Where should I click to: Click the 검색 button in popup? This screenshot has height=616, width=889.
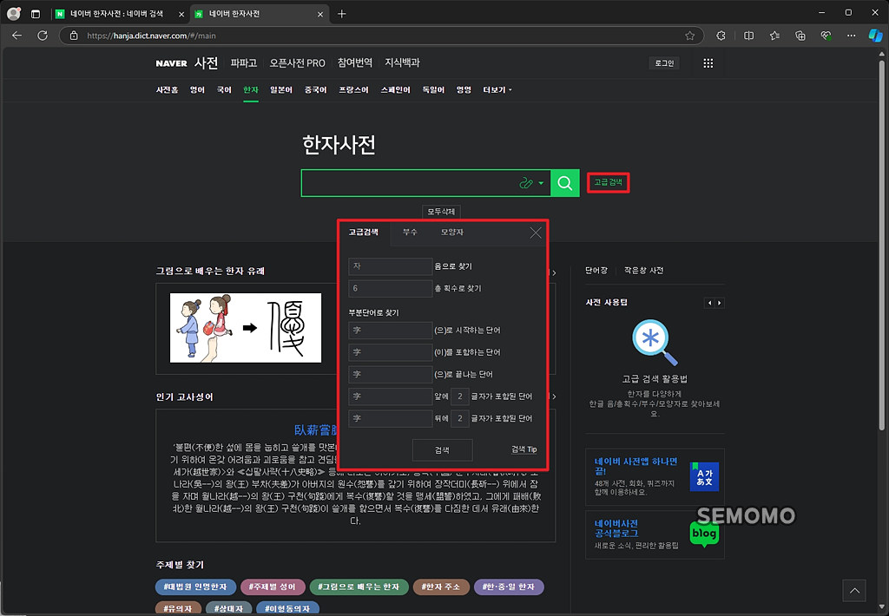pos(442,450)
